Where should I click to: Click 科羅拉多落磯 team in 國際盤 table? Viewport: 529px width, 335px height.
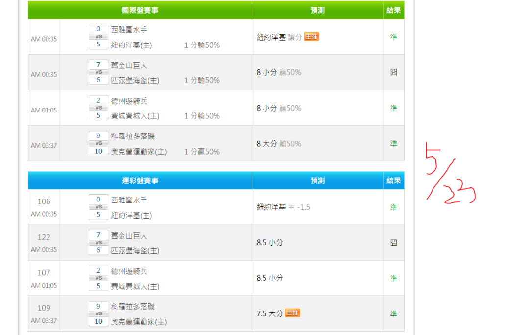(133, 136)
